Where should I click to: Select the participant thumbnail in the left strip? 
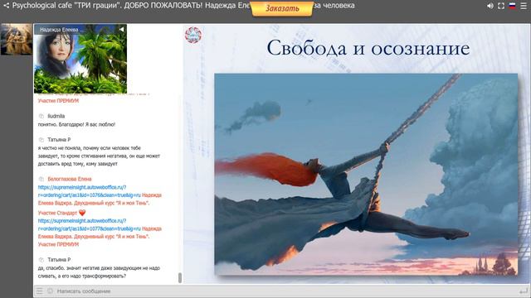(x=17, y=40)
